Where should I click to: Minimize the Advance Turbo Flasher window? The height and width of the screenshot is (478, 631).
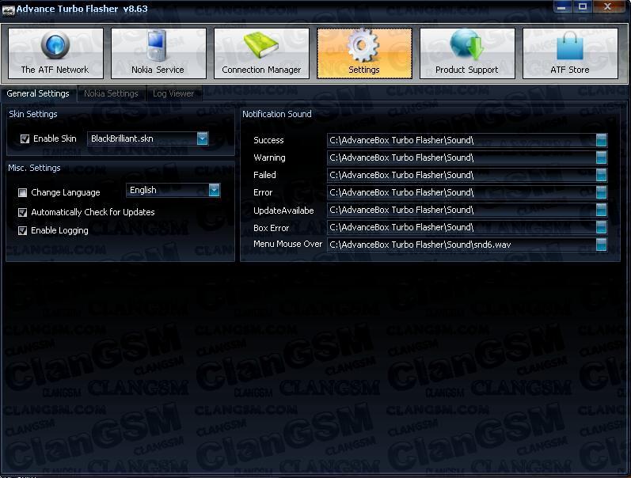point(562,7)
